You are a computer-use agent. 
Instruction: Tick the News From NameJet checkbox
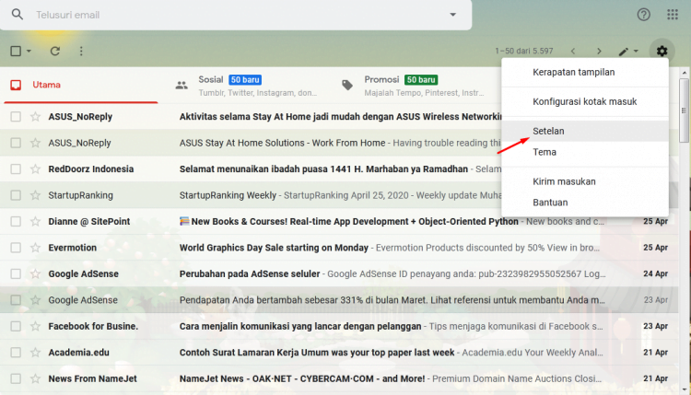point(16,378)
